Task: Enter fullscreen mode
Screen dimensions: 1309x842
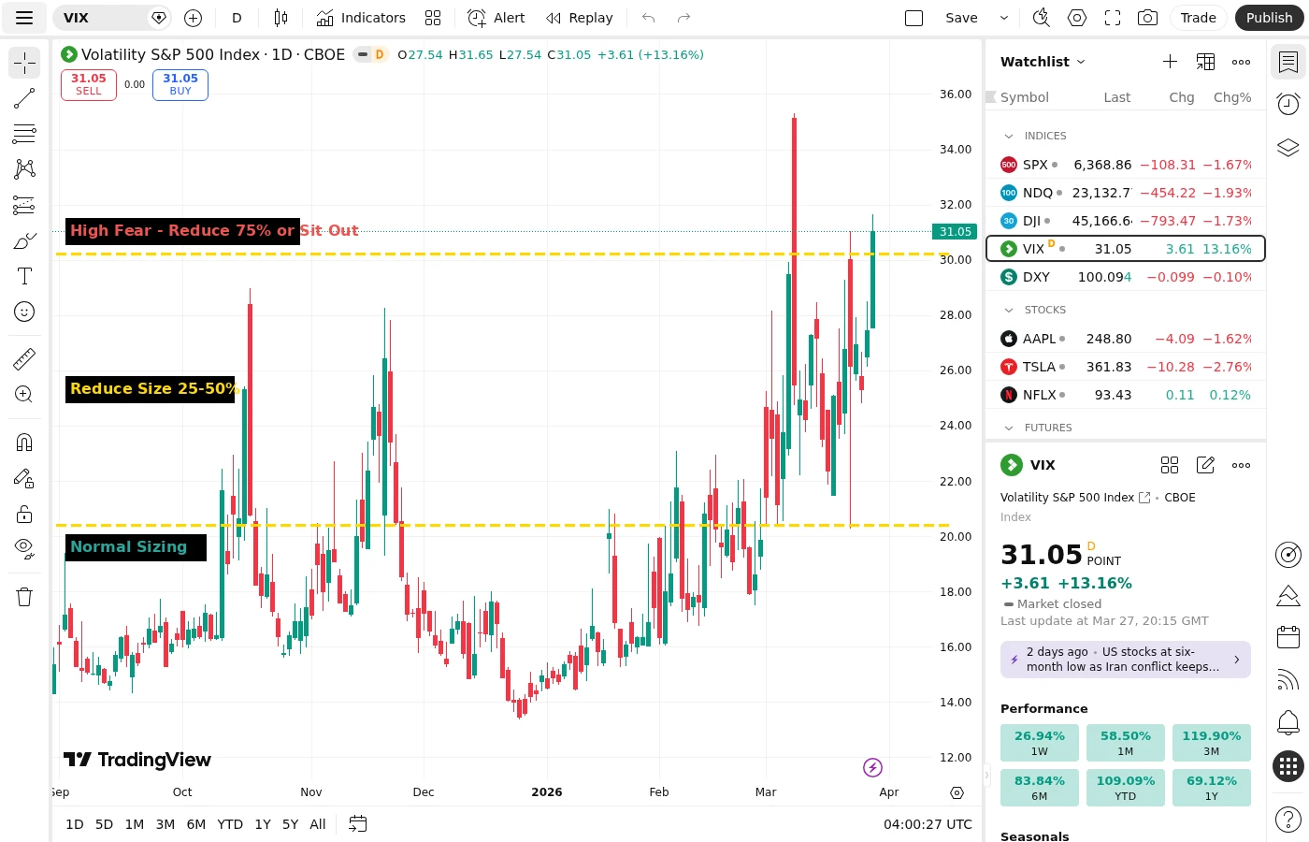Action: click(1113, 18)
